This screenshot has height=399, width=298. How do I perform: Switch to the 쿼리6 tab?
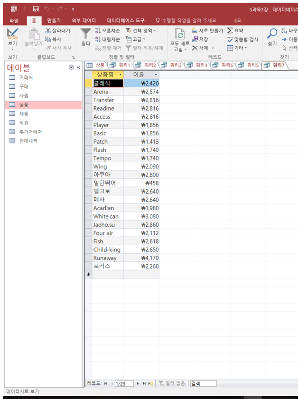(x=223, y=65)
